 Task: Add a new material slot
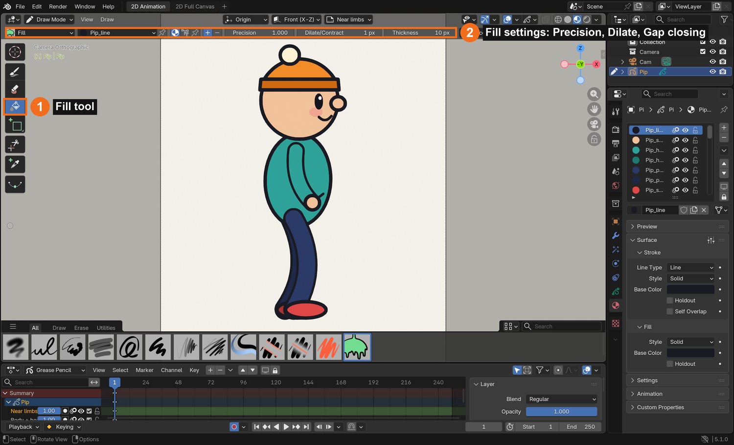click(x=724, y=128)
